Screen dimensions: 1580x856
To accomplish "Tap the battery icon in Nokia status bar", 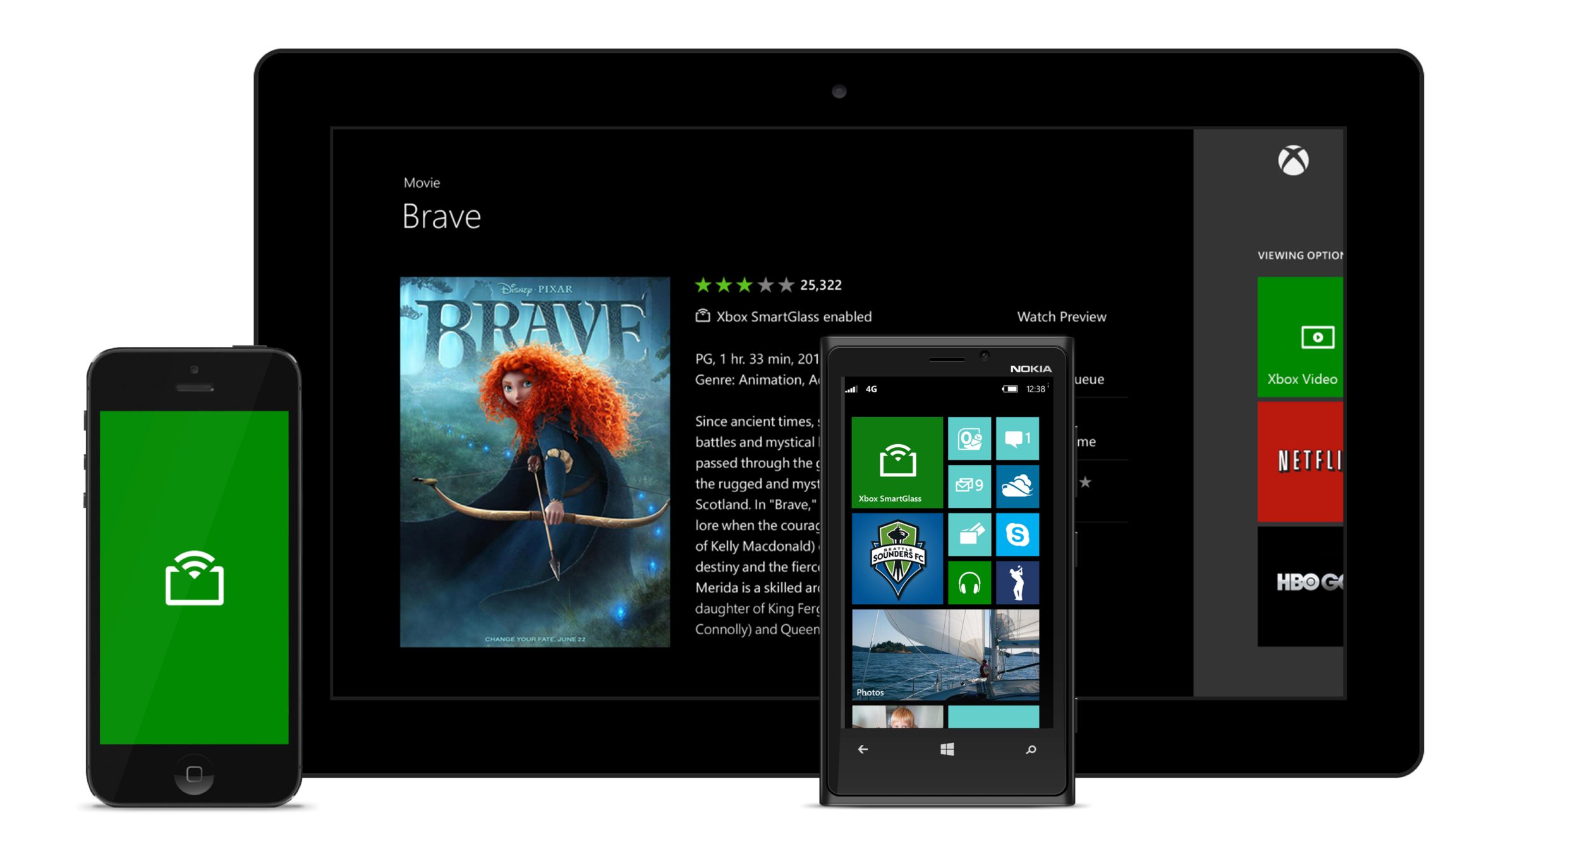I will point(1009,389).
